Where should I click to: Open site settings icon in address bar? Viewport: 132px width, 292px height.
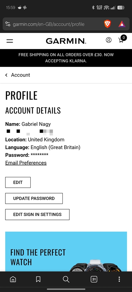8,24
